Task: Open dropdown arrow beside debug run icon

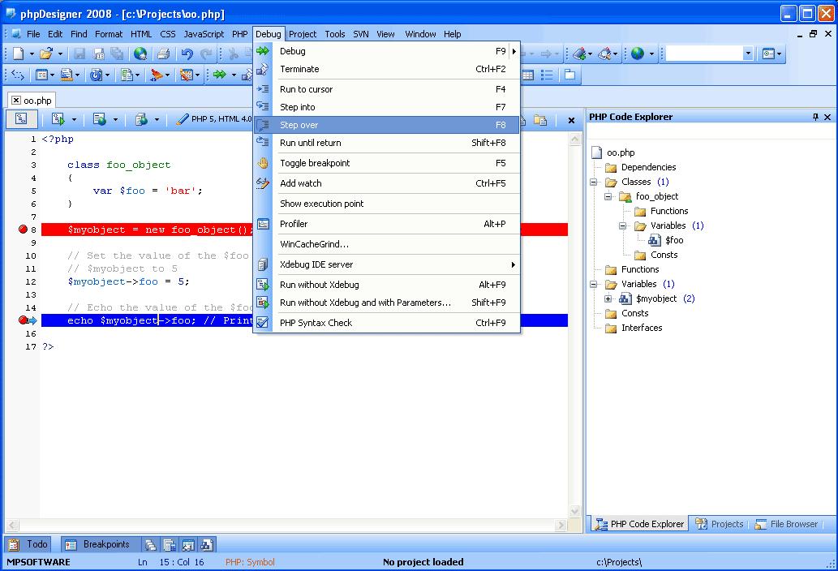Action: pyautogui.click(x=234, y=75)
